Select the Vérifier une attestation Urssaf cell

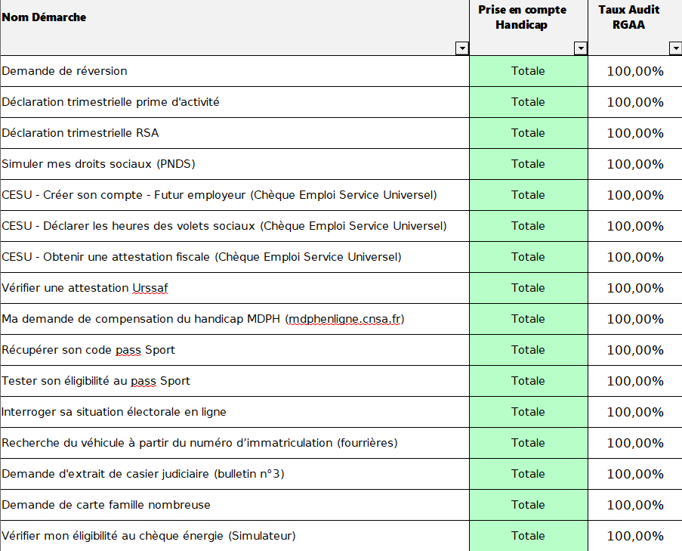tap(91, 288)
